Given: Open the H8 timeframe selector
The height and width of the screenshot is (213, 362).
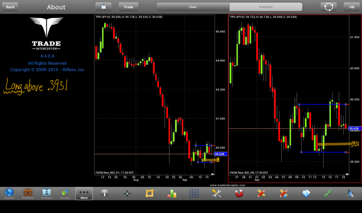Looking at the screenshot, I should click(x=352, y=7).
